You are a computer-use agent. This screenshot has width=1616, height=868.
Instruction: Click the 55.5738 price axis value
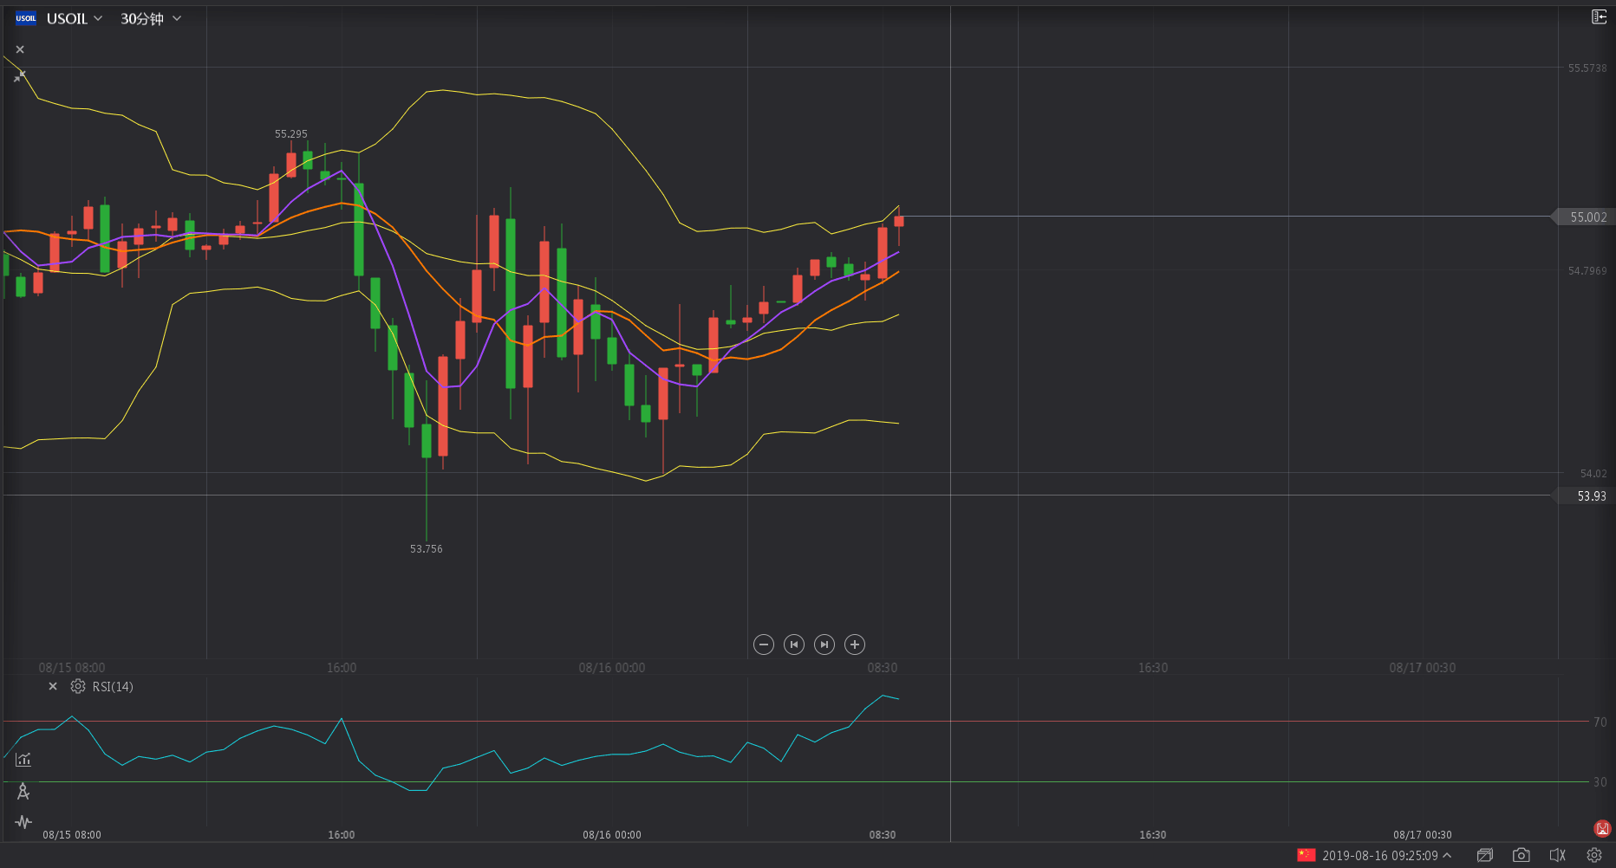click(x=1587, y=68)
